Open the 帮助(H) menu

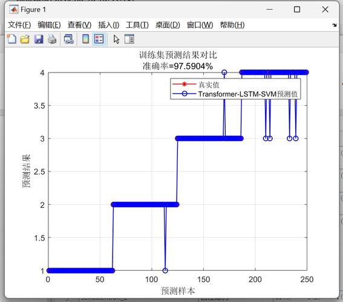click(232, 25)
